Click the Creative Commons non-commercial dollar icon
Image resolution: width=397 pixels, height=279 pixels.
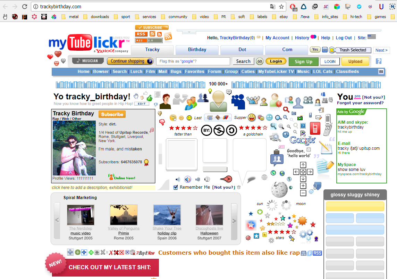pos(219,130)
